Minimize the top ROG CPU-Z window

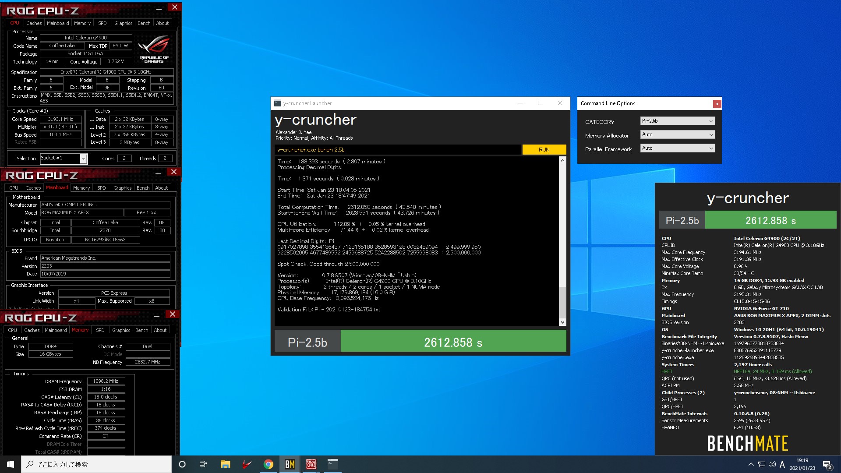coord(159,8)
